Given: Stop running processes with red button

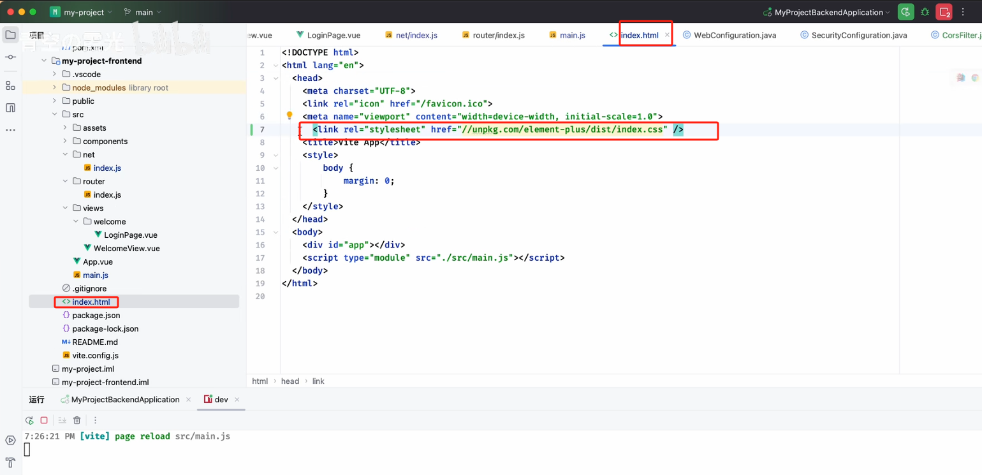Looking at the screenshot, I should coord(944,12).
